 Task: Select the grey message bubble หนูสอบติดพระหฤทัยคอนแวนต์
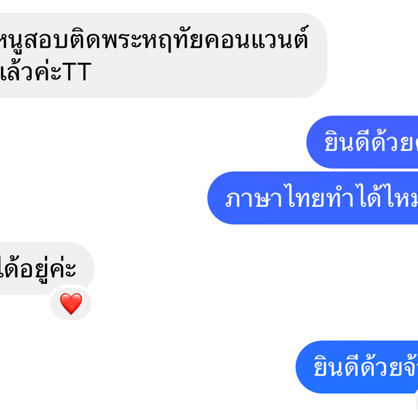click(x=164, y=55)
